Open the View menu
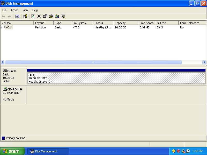The width and height of the screenshot is (207, 155). click(x=25, y=10)
